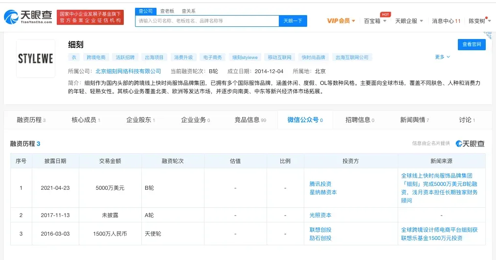
Task: Click the 消费升级 tag
Action: click(183, 58)
